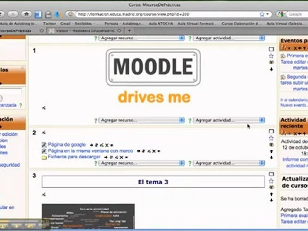Open section 1 Agregar actividad dropdown
Image resolution: width=308 pixels, height=231 pixels.
coord(229,120)
